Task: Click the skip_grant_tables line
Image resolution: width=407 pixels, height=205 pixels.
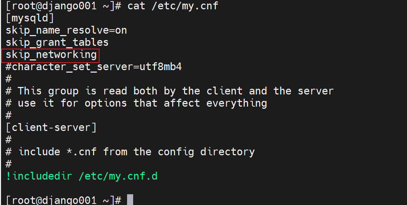Action: [x=57, y=42]
